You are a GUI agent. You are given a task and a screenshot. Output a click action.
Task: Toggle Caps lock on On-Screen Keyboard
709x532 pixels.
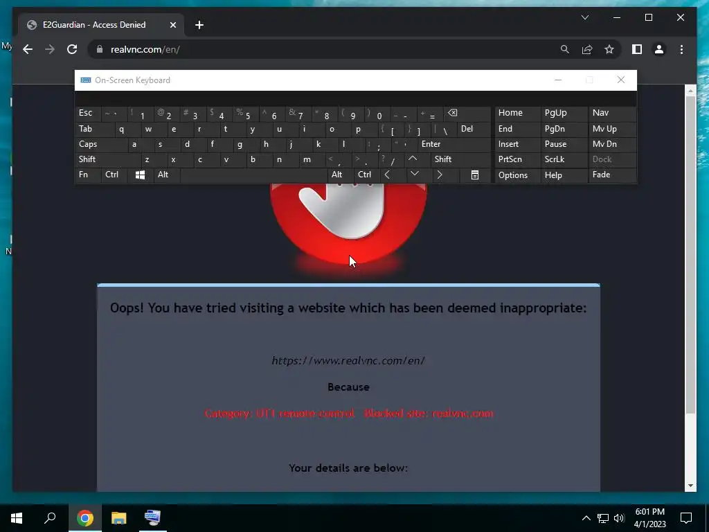[x=102, y=144]
